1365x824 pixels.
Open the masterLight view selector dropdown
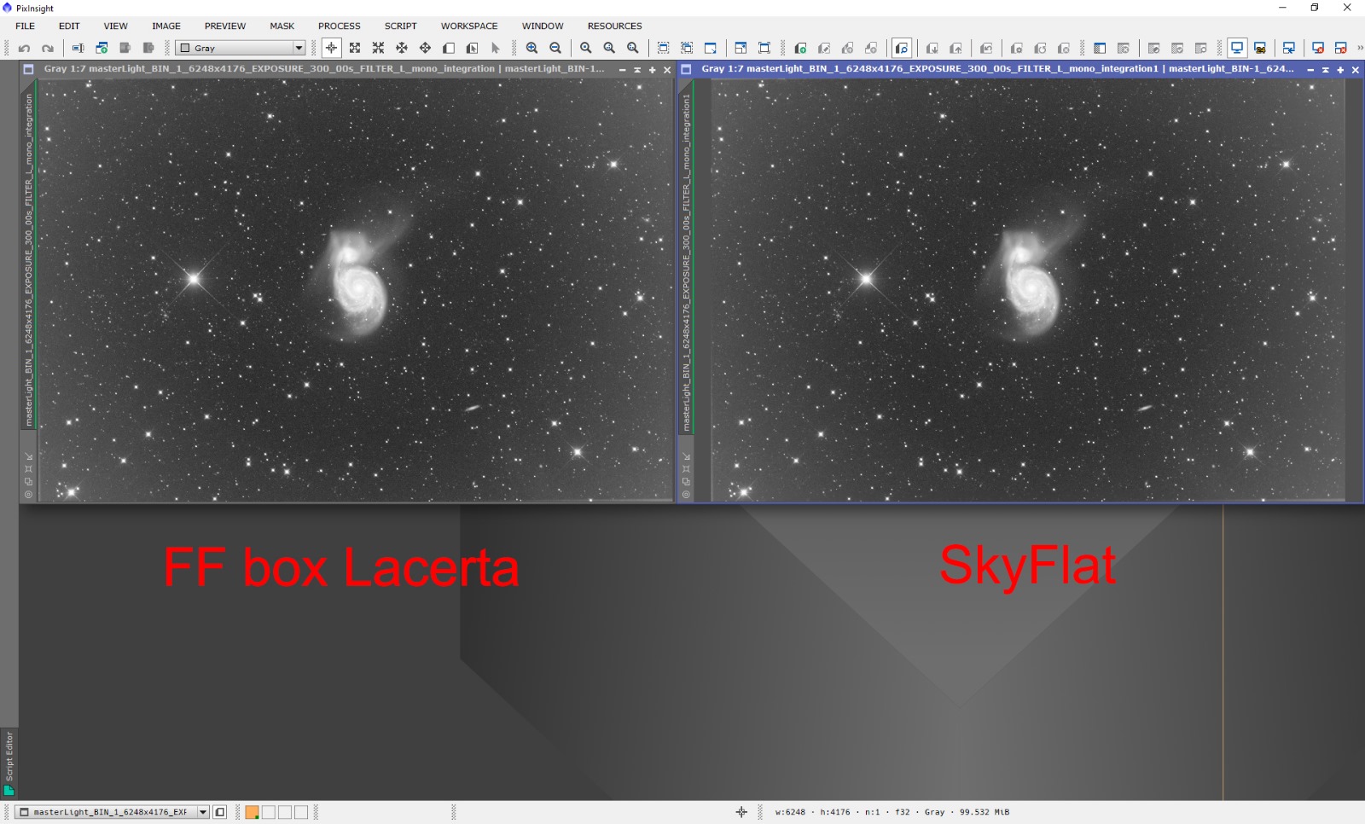tap(113, 812)
